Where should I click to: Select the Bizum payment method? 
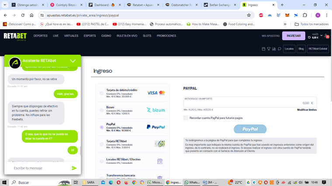tap(102, 110)
